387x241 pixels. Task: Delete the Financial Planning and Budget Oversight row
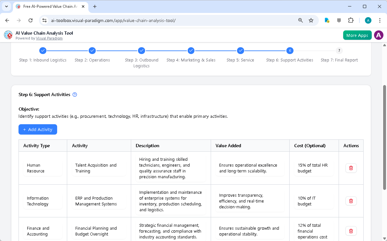point(351,231)
